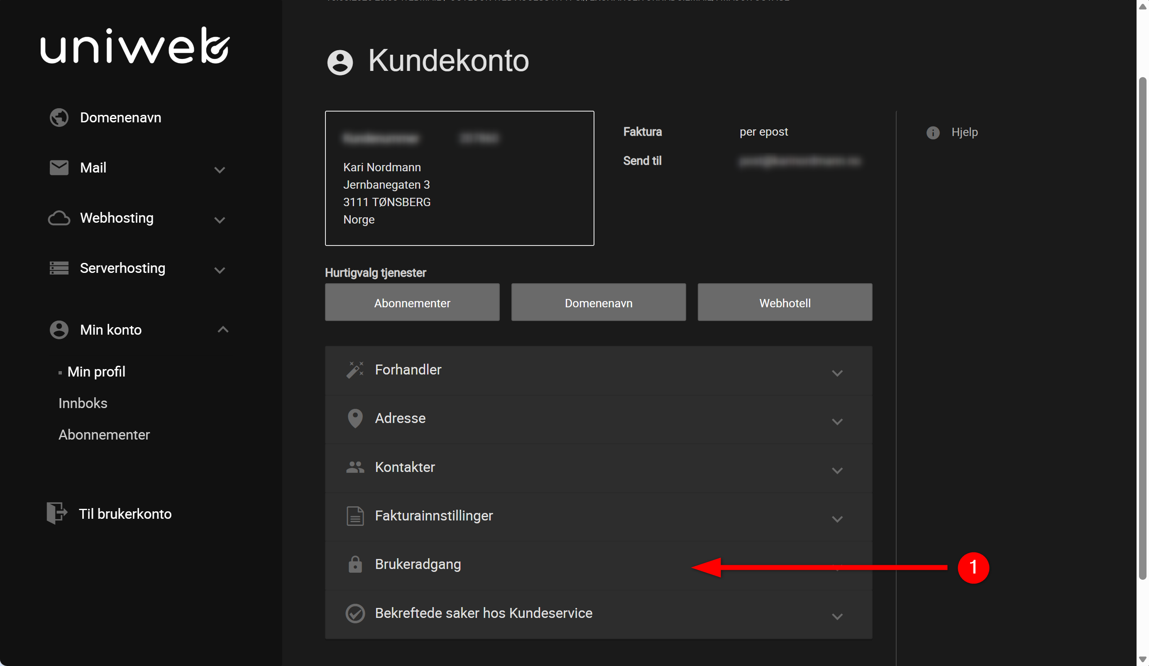Select Min profil in the sidebar
Viewport: 1149px width, 666px height.
(x=96, y=372)
